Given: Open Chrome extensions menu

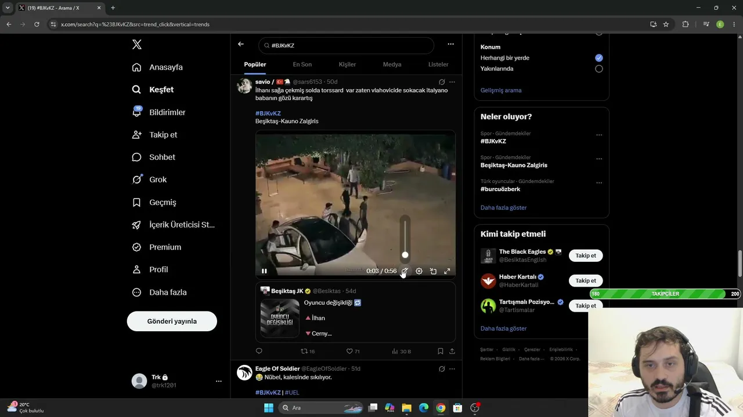Looking at the screenshot, I should [x=686, y=24].
